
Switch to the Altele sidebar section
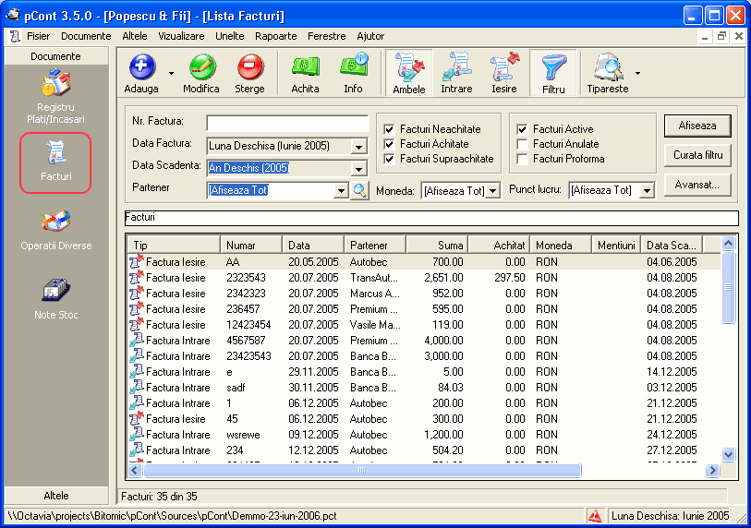click(x=56, y=496)
